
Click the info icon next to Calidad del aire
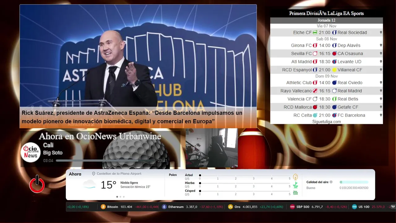point(331,182)
